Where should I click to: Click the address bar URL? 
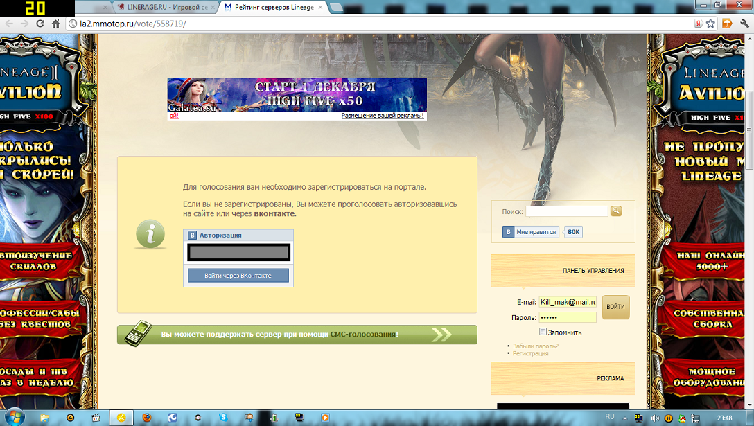[x=133, y=24]
